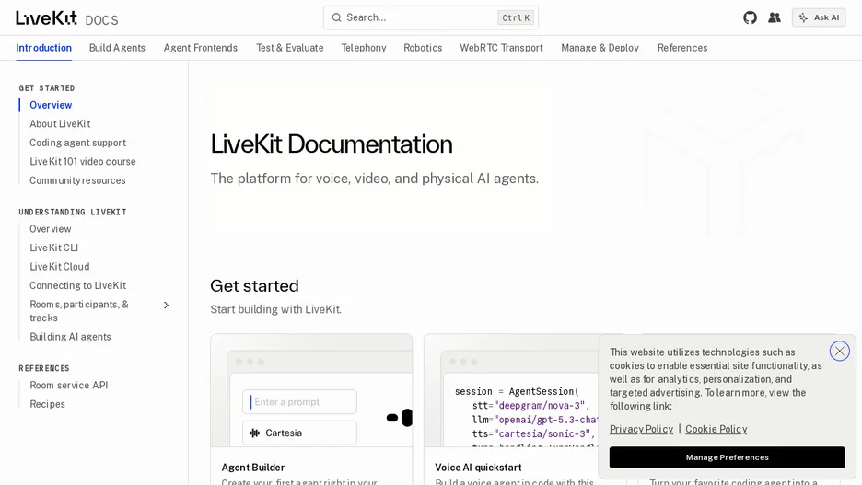Open Building AI agents page
Viewport: 862px width, 485px height.
pyautogui.click(x=70, y=337)
